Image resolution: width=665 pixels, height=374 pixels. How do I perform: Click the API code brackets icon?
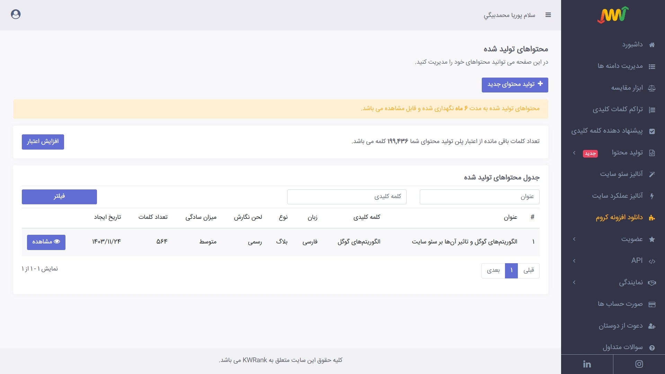pyautogui.click(x=652, y=261)
